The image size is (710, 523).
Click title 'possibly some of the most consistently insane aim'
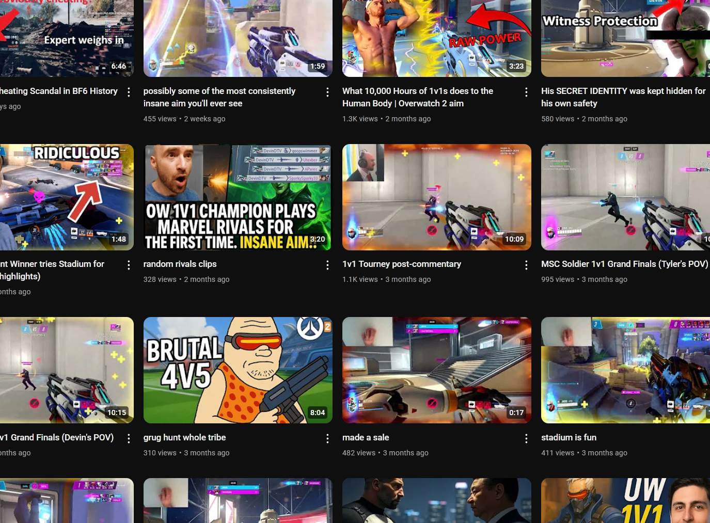tap(219, 97)
